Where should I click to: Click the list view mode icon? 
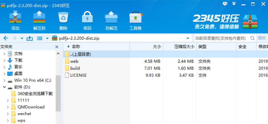40,38
